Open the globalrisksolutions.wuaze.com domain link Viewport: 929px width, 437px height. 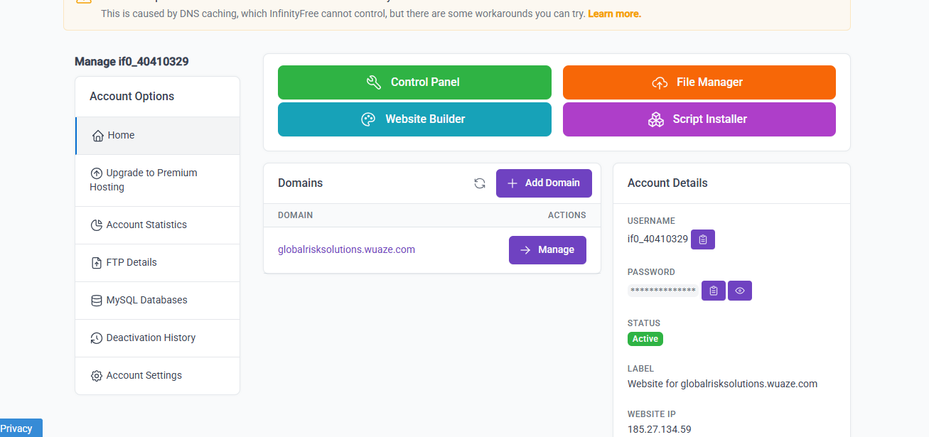(346, 249)
